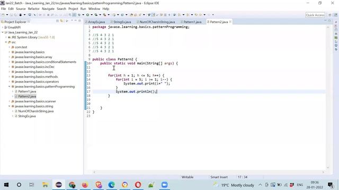Click the Save toolbar icon
The height and width of the screenshot is (190, 339).
(12, 15)
